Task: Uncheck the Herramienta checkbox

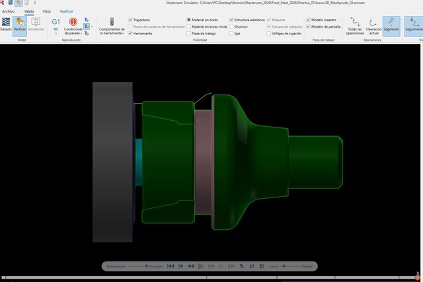Action: tap(130, 33)
